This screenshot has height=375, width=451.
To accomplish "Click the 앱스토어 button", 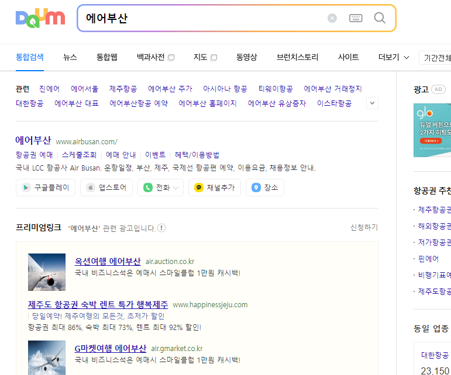I will pos(106,187).
